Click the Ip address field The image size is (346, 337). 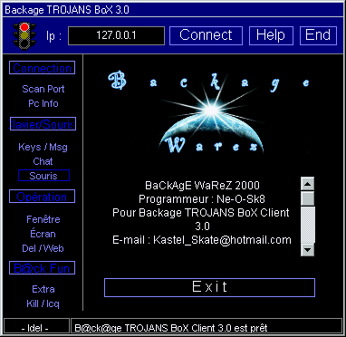[117, 35]
